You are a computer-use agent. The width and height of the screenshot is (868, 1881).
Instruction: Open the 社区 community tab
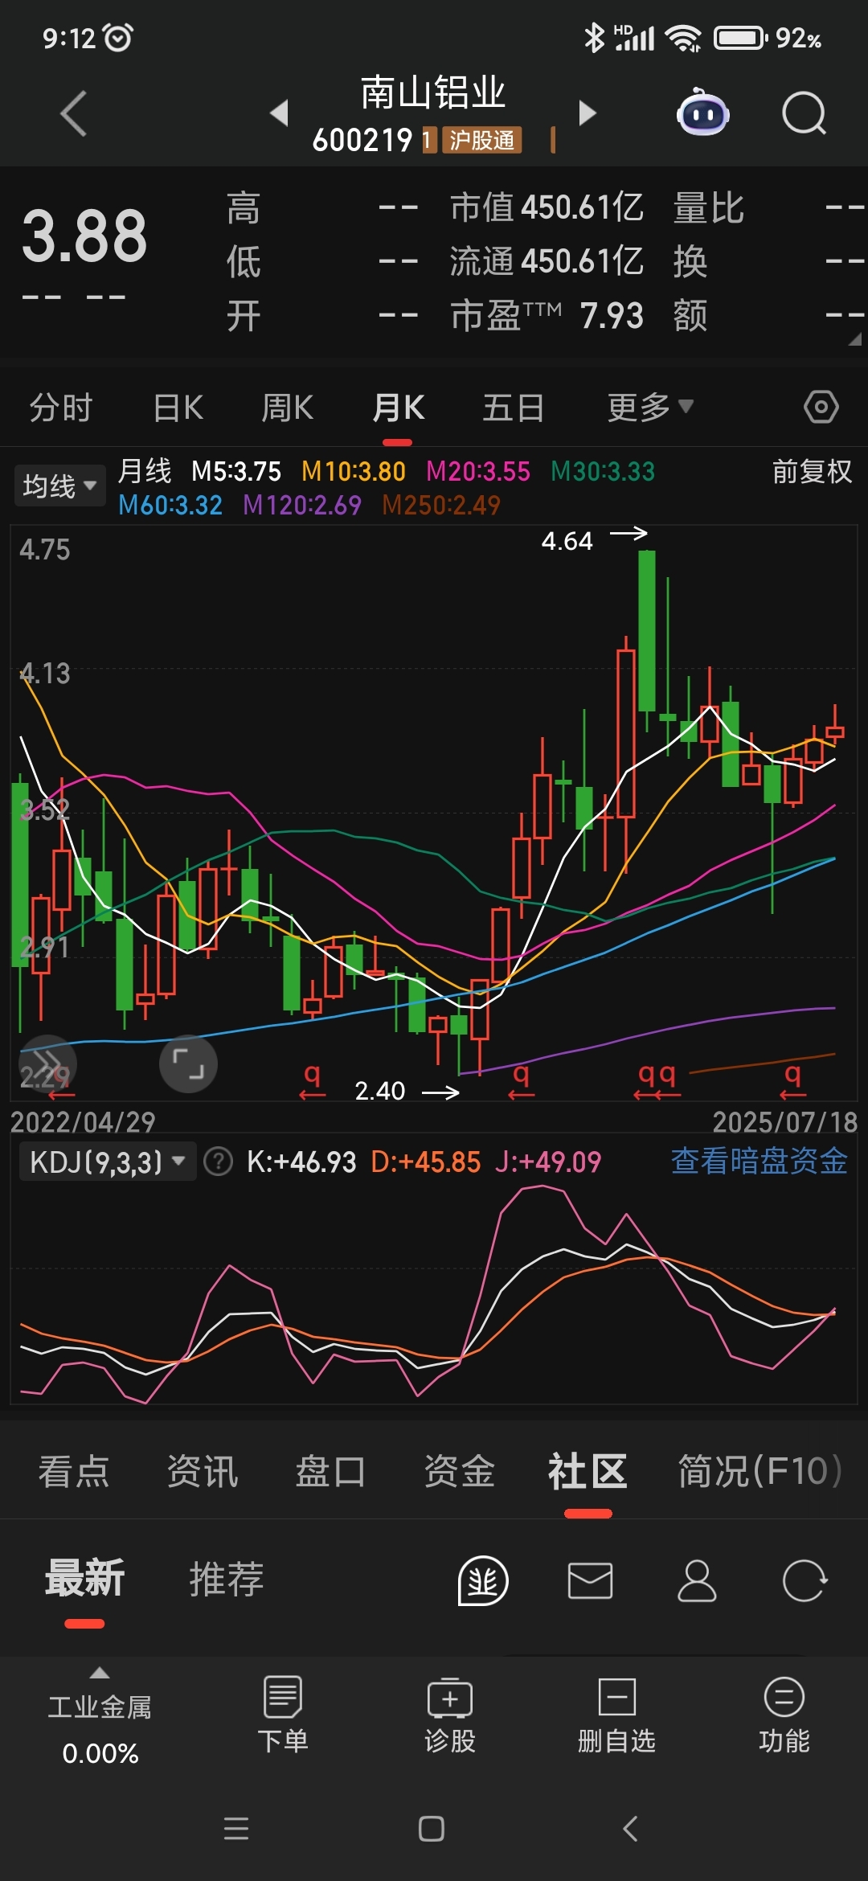pyautogui.click(x=588, y=1471)
